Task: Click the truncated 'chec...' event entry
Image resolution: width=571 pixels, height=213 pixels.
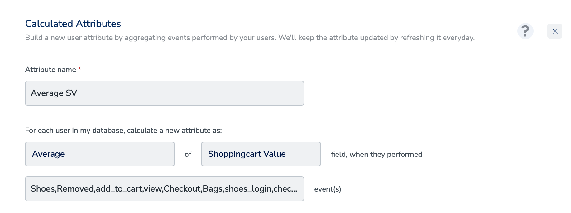Action: 285,189
